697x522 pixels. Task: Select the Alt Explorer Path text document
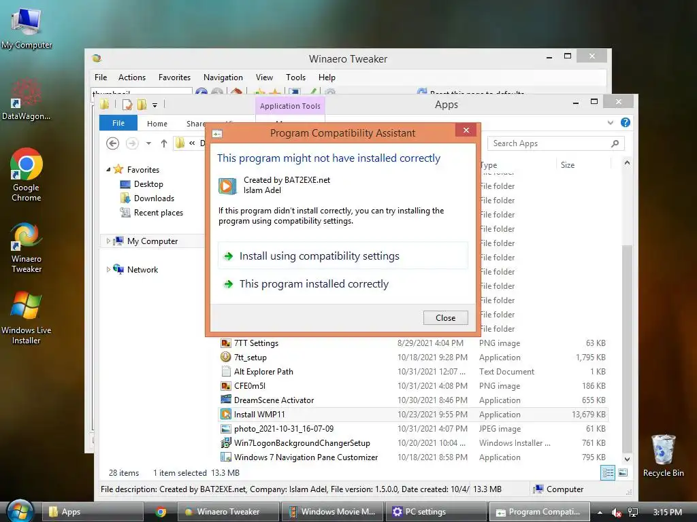tap(413, 372)
